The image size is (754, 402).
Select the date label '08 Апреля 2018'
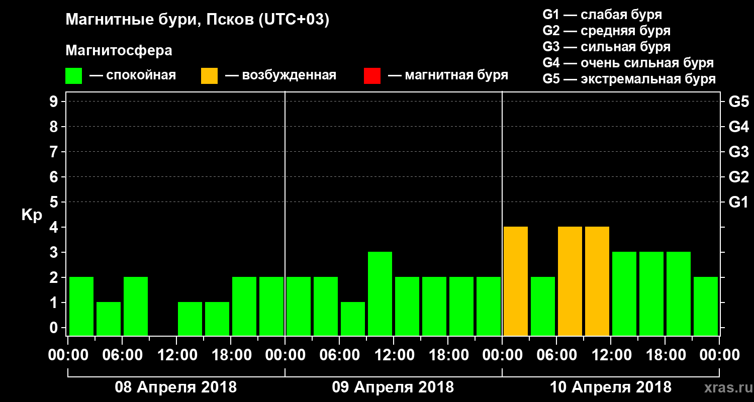click(176, 387)
